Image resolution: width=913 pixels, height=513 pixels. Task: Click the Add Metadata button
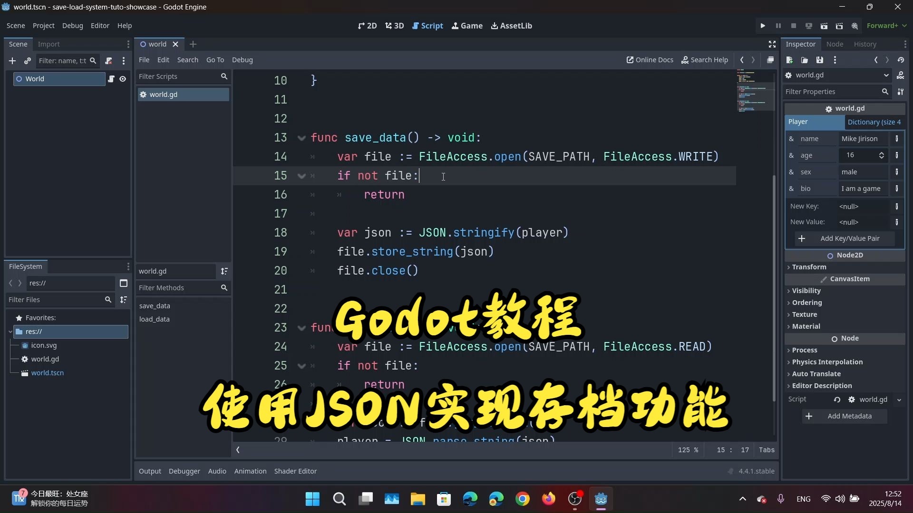pyautogui.click(x=845, y=416)
